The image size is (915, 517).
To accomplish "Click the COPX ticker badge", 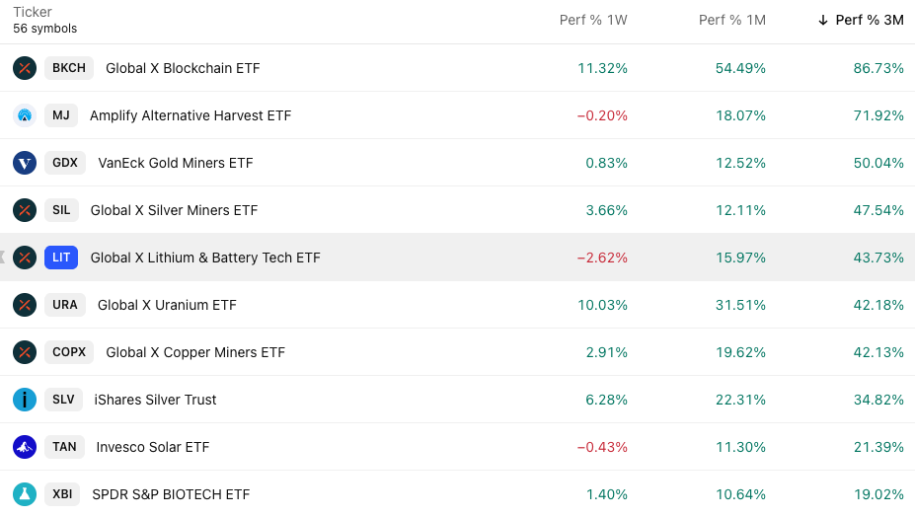I will 69,352.
